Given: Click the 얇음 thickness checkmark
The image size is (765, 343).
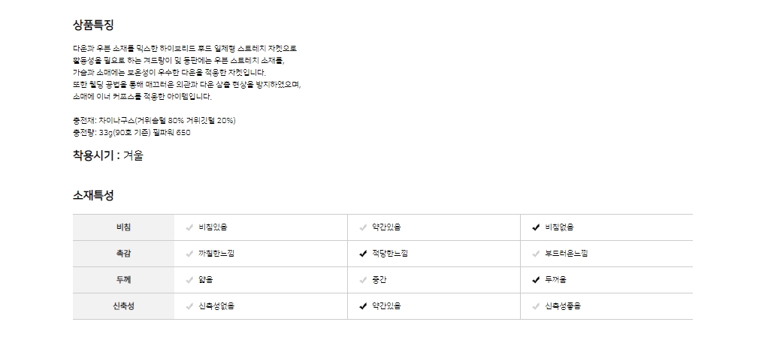Looking at the screenshot, I should (x=190, y=280).
